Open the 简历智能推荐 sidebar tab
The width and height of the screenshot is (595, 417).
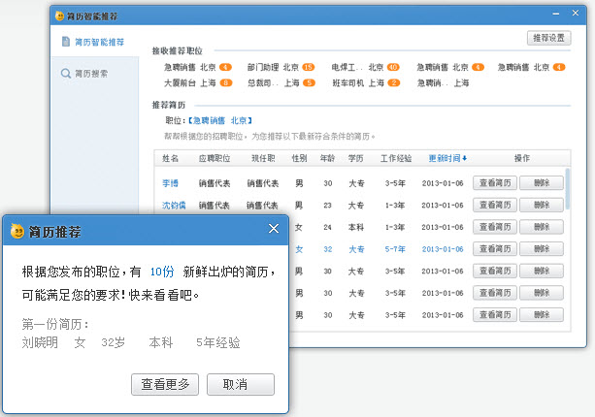(x=98, y=43)
